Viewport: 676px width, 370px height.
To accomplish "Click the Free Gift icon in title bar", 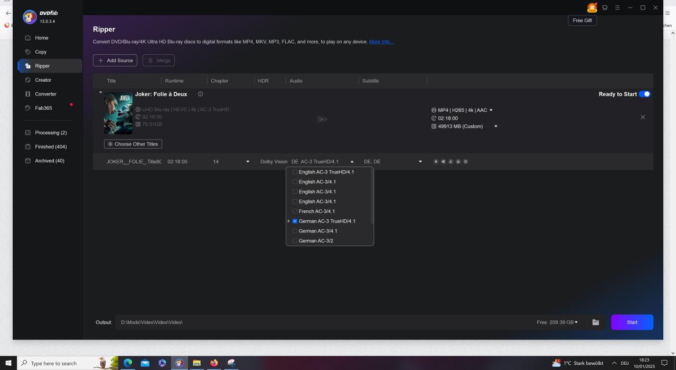I will pyautogui.click(x=591, y=7).
